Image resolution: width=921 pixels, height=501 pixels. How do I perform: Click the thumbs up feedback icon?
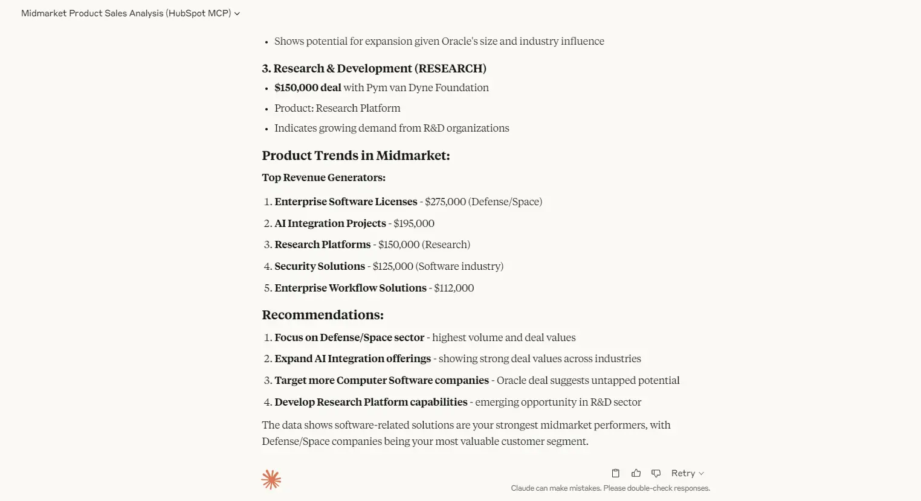click(x=636, y=473)
